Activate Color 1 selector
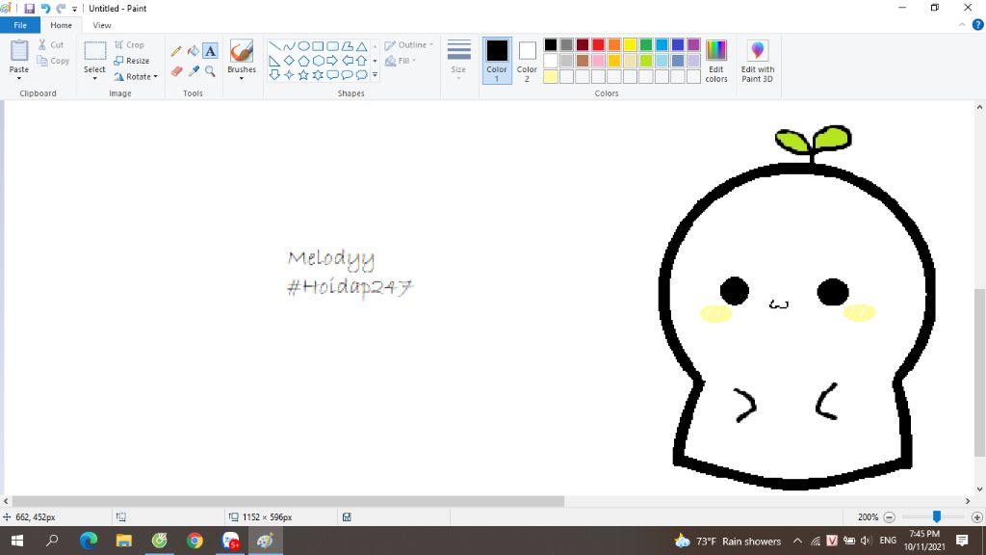Screen dimensions: 986x555 tap(497, 61)
